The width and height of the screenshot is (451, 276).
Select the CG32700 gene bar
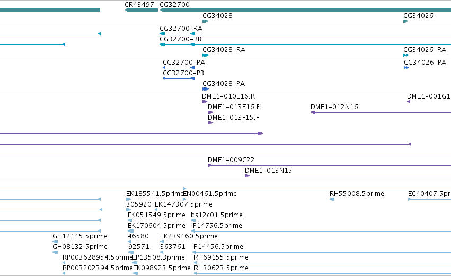[305, 10]
